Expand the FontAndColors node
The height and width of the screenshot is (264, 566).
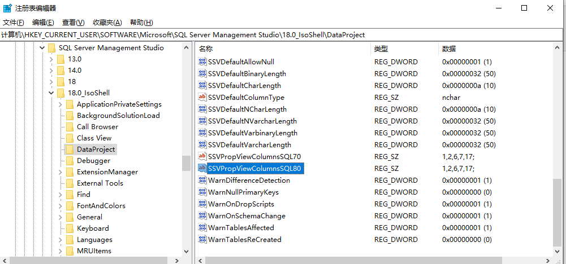point(61,206)
